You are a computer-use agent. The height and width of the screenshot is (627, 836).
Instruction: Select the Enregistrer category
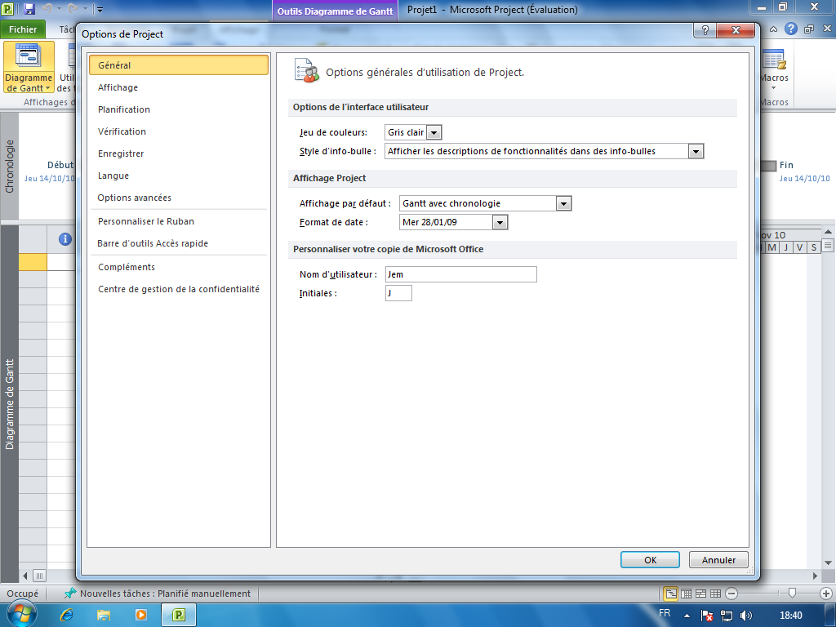pyautogui.click(x=179, y=153)
